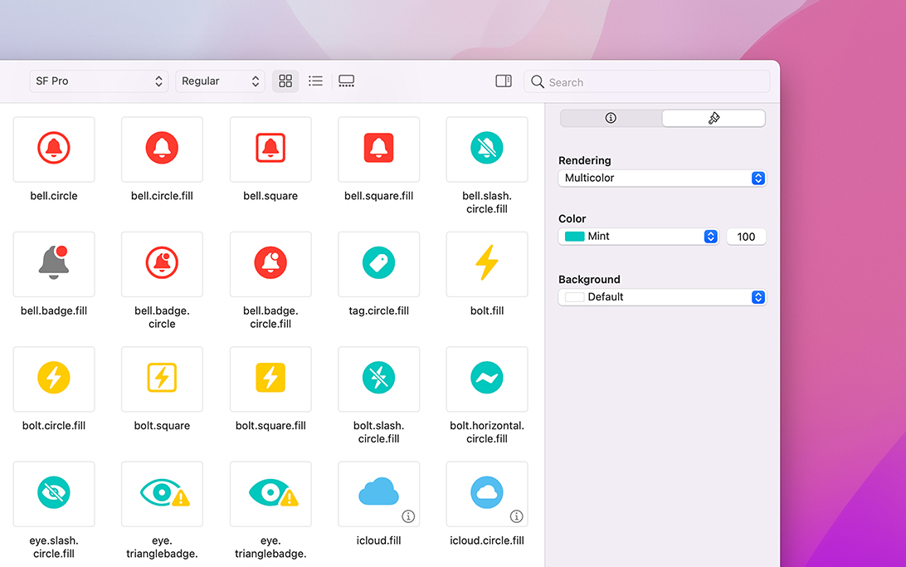
Task: Click the magnifying glass search icon
Action: coord(538,81)
